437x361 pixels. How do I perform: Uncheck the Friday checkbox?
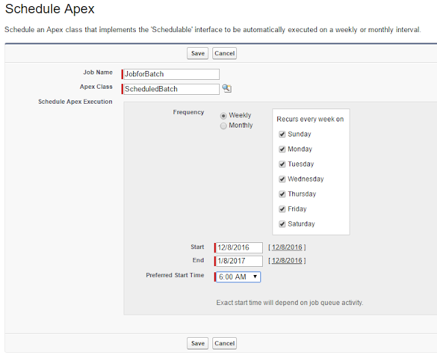[x=282, y=210]
